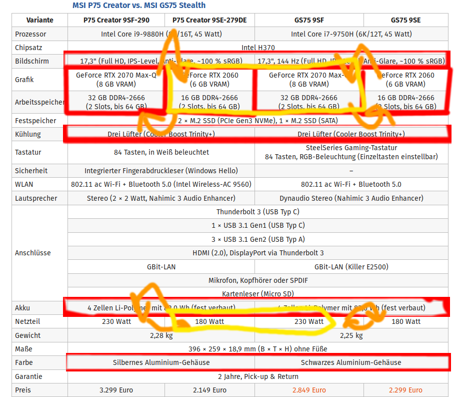Select the 'Schwarzes Aluminium-Gehäuse' cell
The width and height of the screenshot is (460, 397).
(351, 362)
